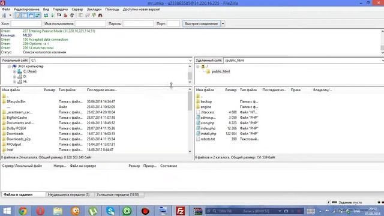
Task: Open the 'Закладки' menu
Action: click(94, 10)
